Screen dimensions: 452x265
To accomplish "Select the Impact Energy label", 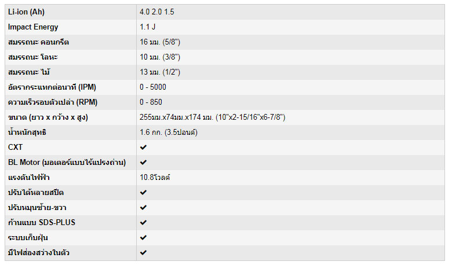I will coord(33,27).
